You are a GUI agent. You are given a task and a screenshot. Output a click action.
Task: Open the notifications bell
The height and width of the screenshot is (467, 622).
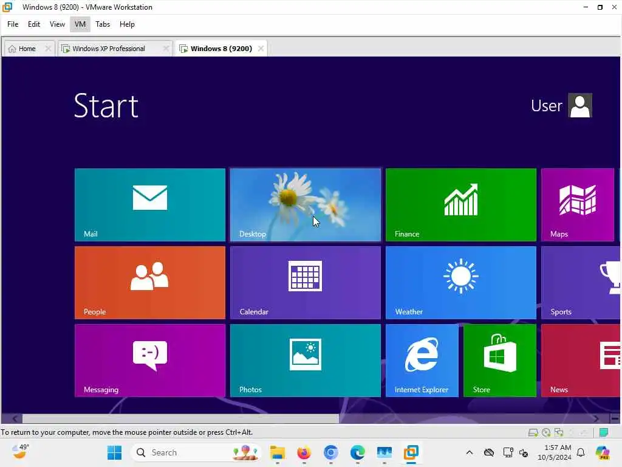coord(581,452)
